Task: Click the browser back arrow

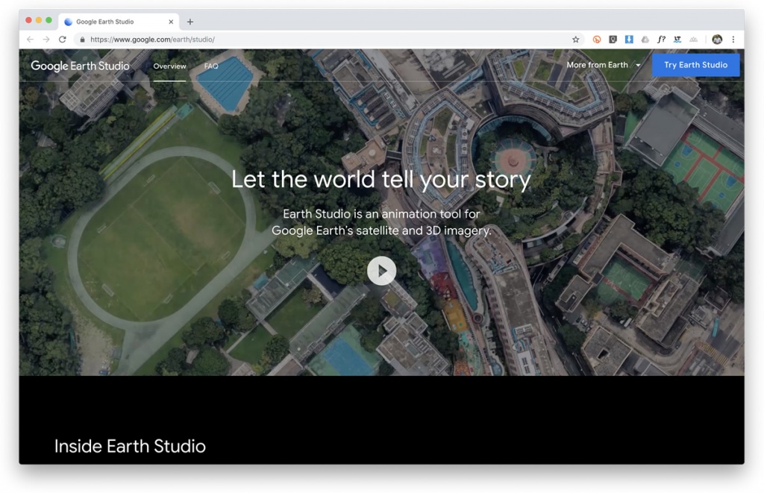Action: (x=29, y=40)
